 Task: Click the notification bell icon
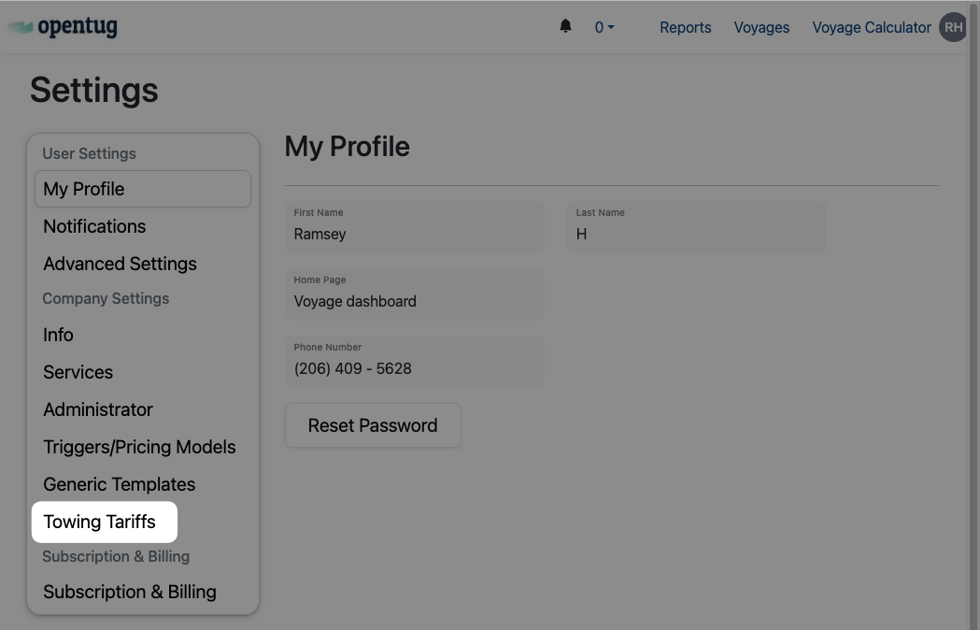coord(565,26)
